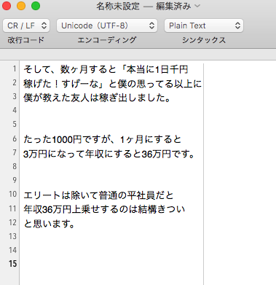Screen dimensions: 276x285
Task: Click line number 13 in the gutter
Action: [13, 236]
